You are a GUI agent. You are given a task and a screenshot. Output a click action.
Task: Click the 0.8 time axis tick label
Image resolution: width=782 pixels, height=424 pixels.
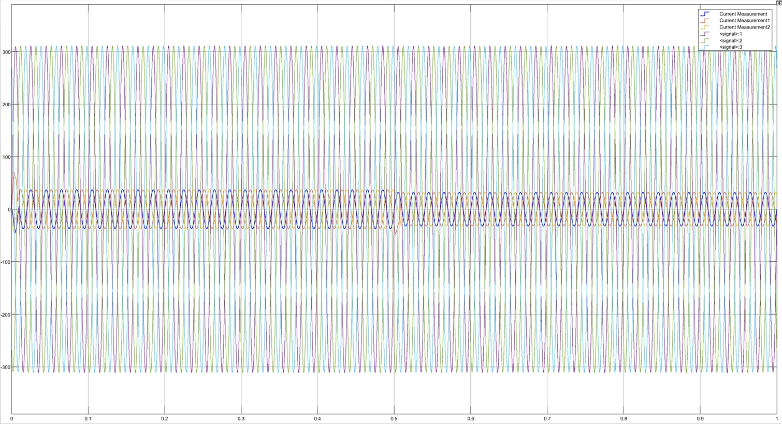tap(624, 419)
